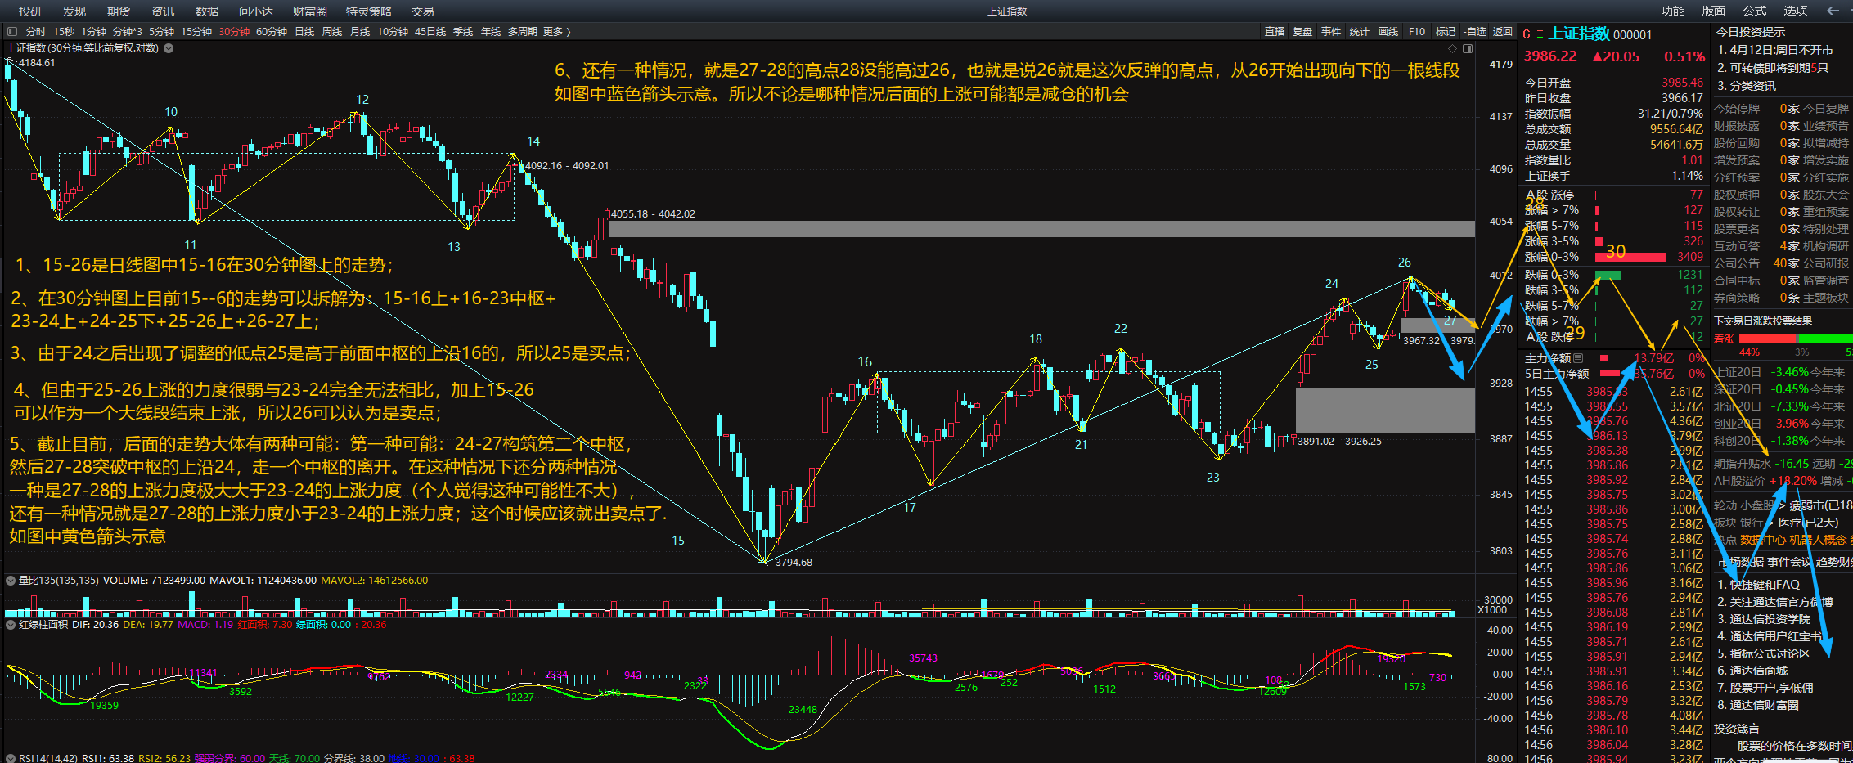Open the 特灵策略 menu
The width and height of the screenshot is (1853, 763).
point(369,11)
